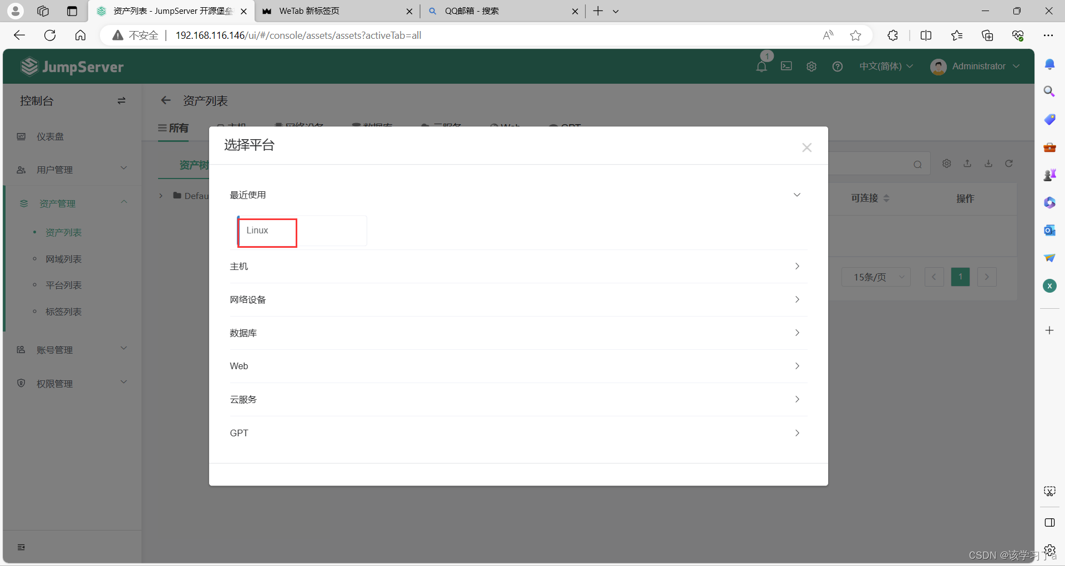This screenshot has height=566, width=1065.
Task: Go to browser home page
Action: (x=80, y=35)
